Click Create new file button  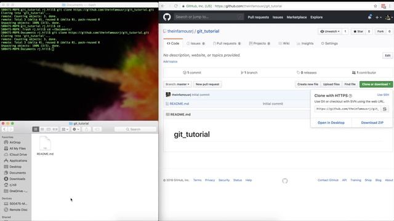point(308,84)
